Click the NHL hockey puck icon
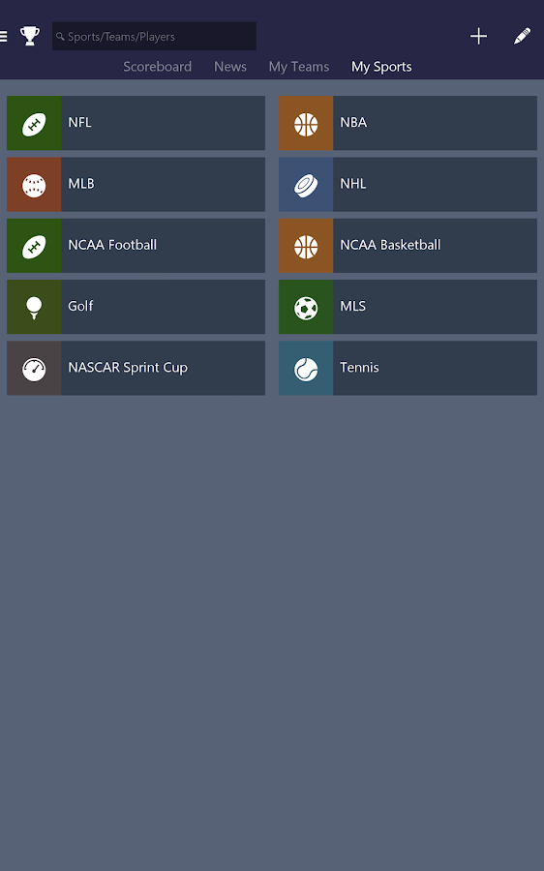This screenshot has height=871, width=544. tap(306, 185)
